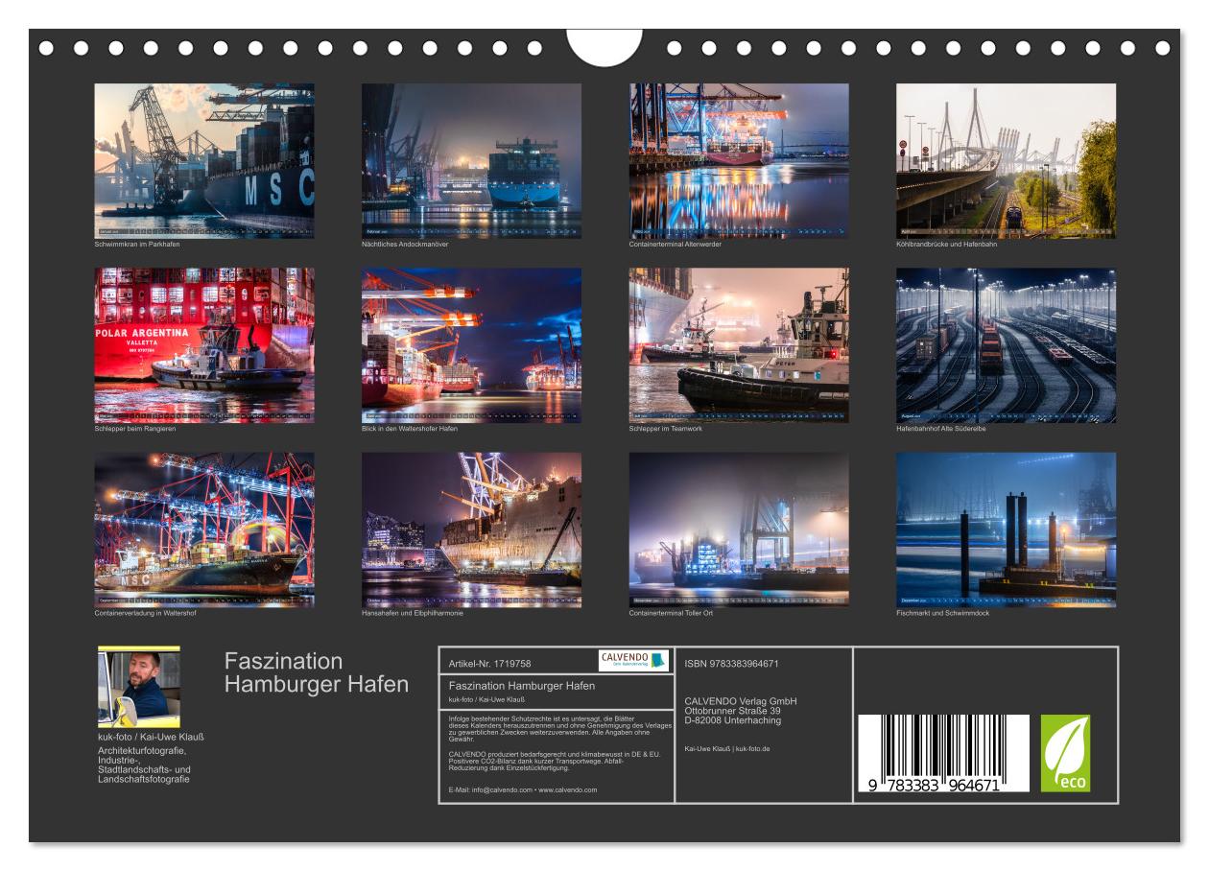The height and width of the screenshot is (871, 1209).
Task: Click caption Köhlbrandbrücke und Hafenbahn
Action: point(945,245)
